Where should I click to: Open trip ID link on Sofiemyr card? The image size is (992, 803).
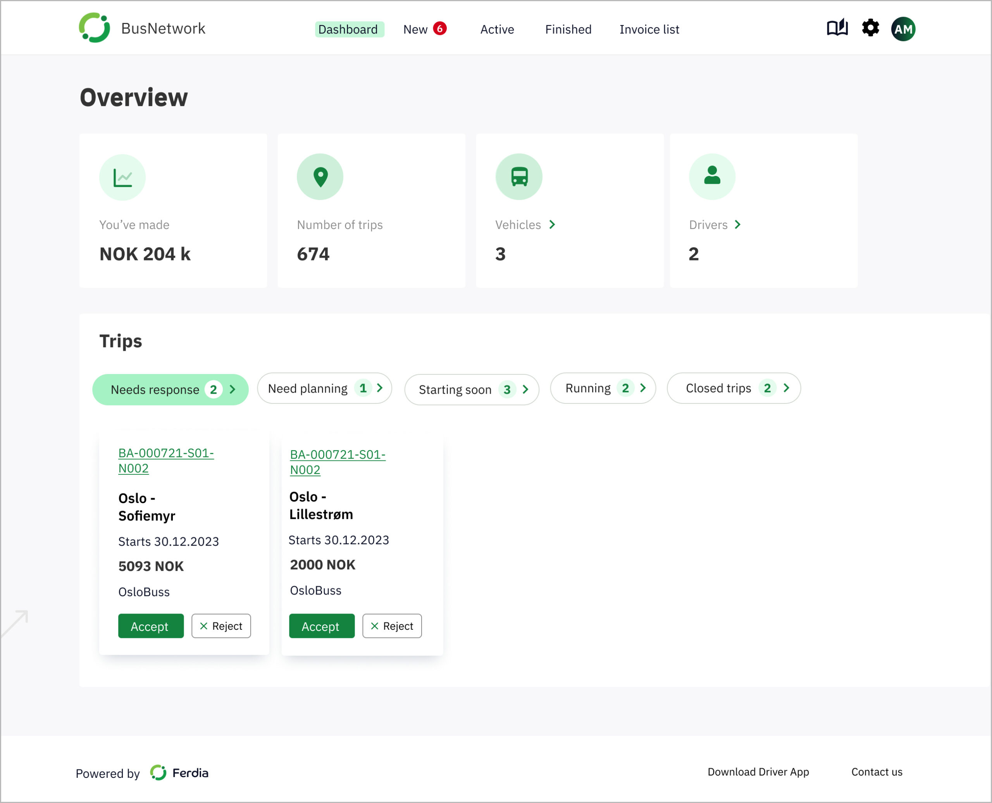point(166,461)
